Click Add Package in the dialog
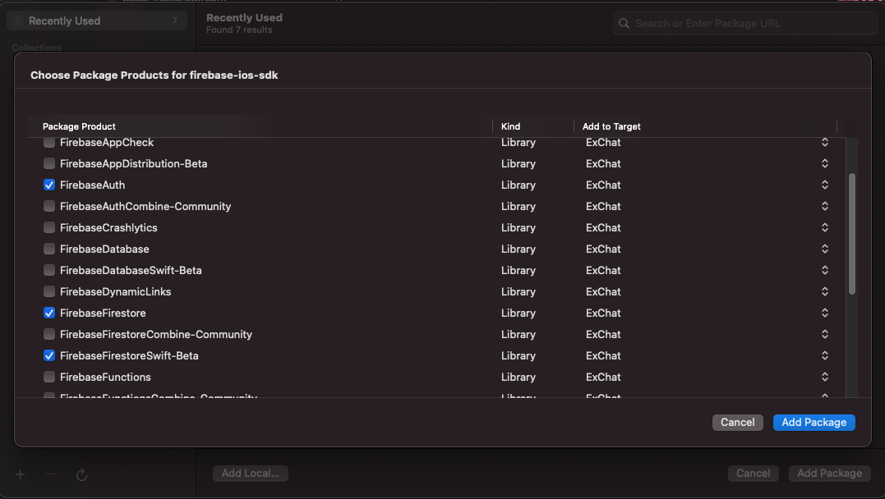Viewport: 885px width, 499px height. coord(814,423)
